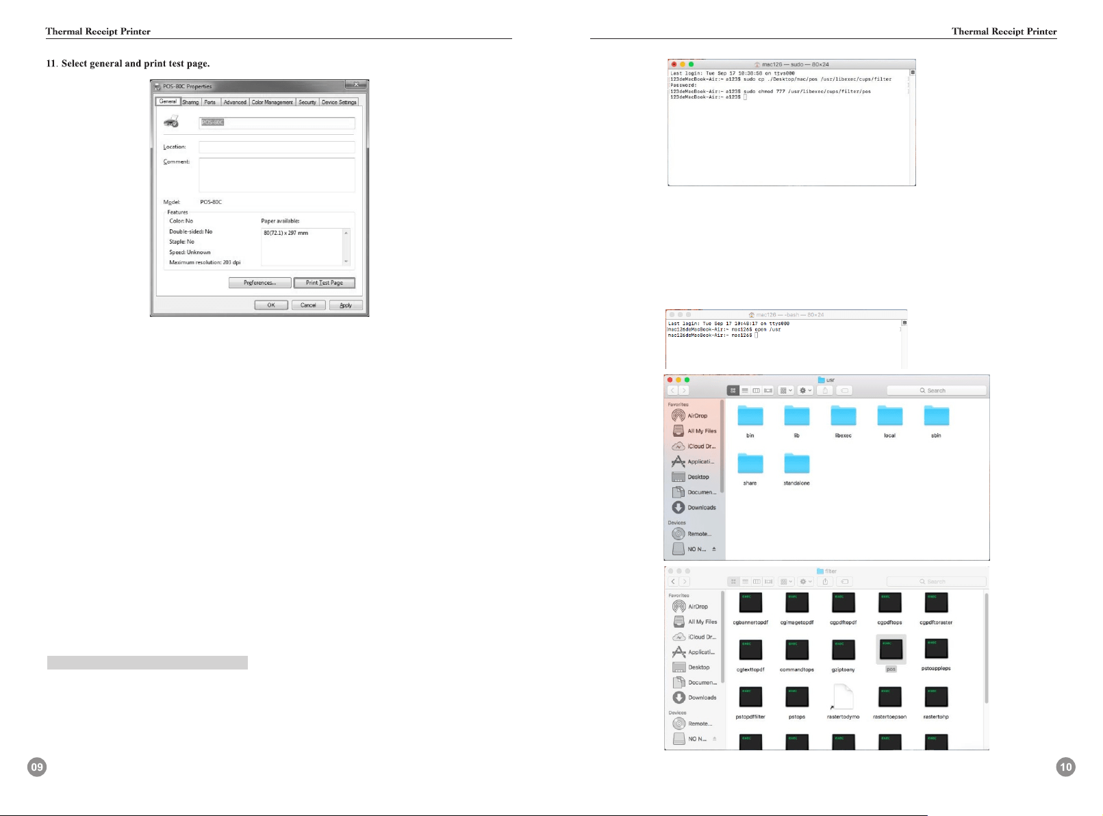Switch to the Color Management tab

(x=272, y=102)
